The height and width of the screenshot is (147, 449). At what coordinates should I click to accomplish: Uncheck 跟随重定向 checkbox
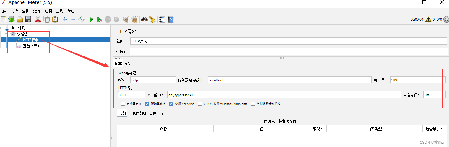point(147,104)
